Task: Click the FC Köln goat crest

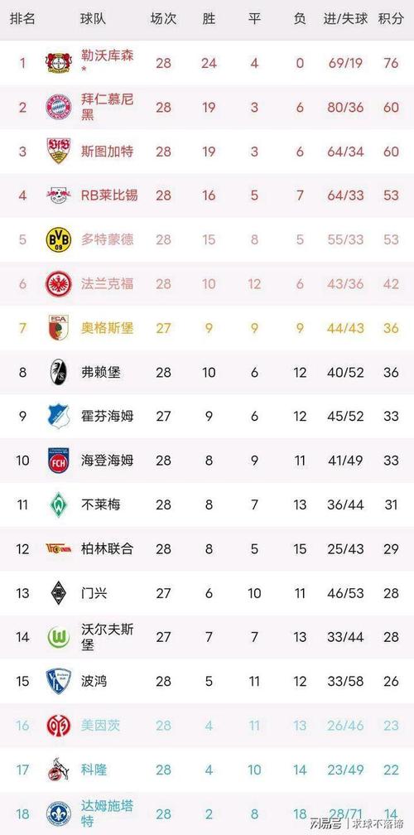Action: pyautogui.click(x=59, y=770)
